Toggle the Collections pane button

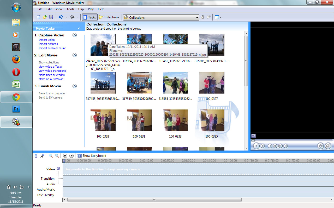pyautogui.click(x=109, y=17)
